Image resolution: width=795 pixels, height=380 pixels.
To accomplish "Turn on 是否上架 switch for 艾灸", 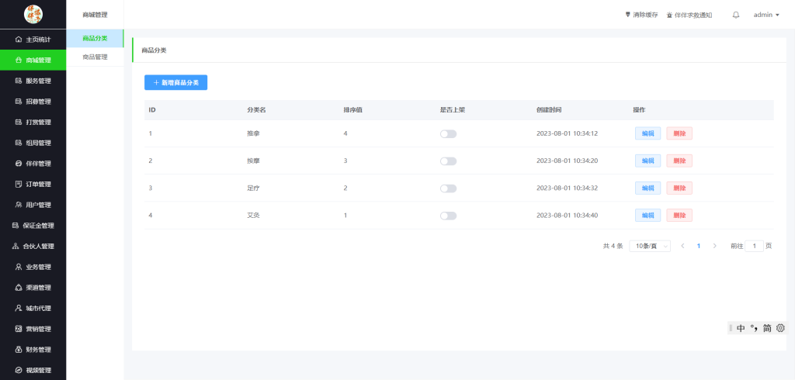I will pyautogui.click(x=448, y=216).
